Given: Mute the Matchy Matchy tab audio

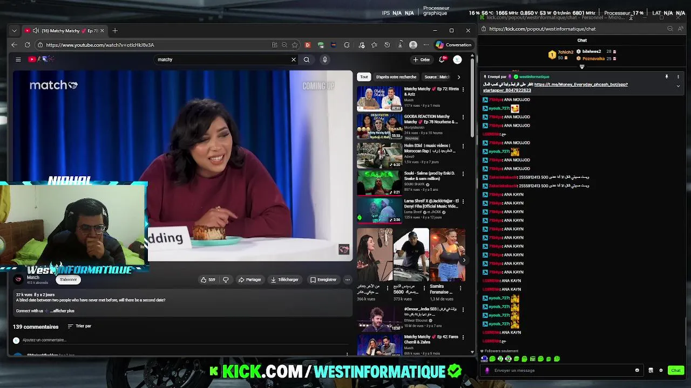Looking at the screenshot, I should click(35, 31).
